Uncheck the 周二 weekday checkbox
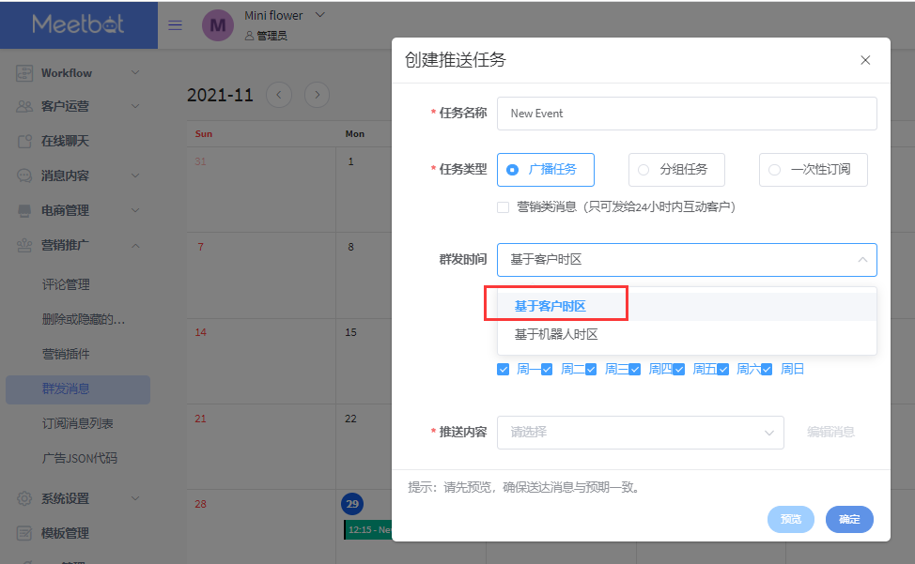 coord(547,370)
